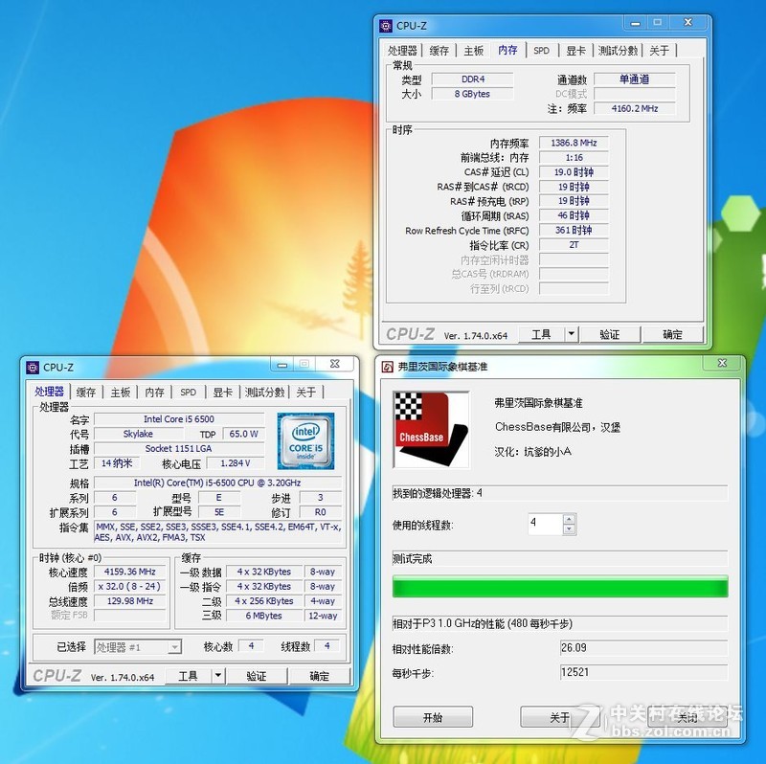Viewport: 766px width, 764px height.
Task: Click CPU-Z icon in processor window title bar
Action: click(x=32, y=367)
